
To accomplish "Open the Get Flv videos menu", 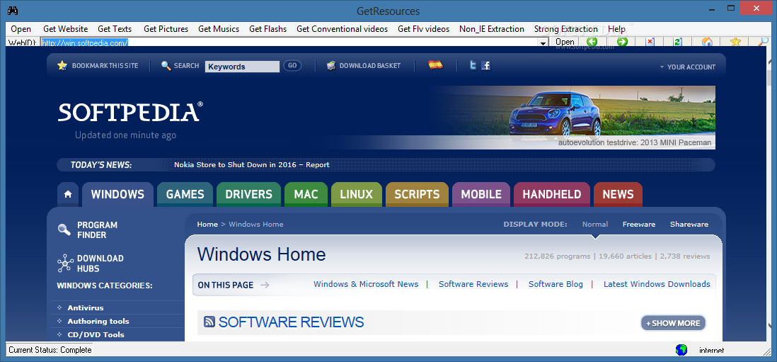I will tap(424, 29).
